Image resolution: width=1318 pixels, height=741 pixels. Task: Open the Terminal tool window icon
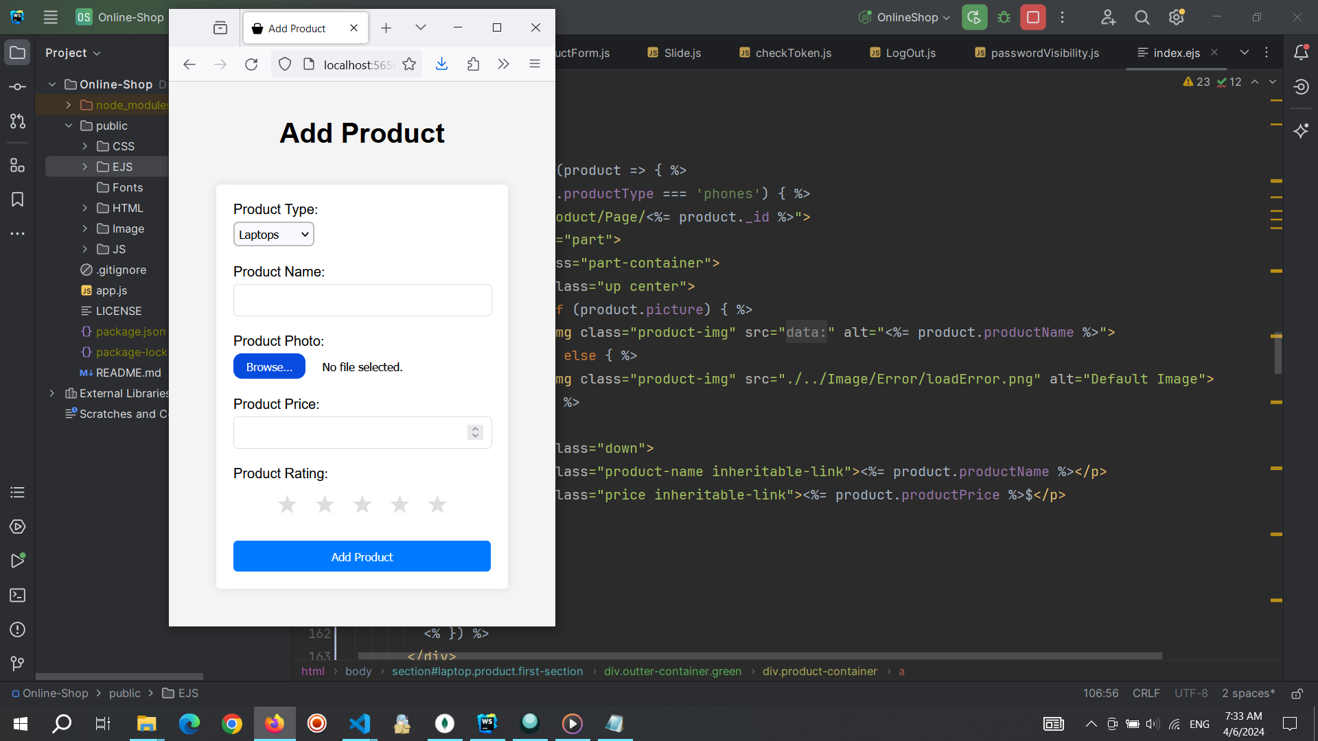point(18,596)
